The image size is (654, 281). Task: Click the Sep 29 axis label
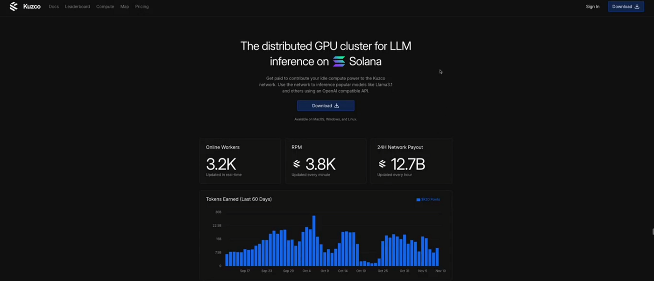pos(288,271)
